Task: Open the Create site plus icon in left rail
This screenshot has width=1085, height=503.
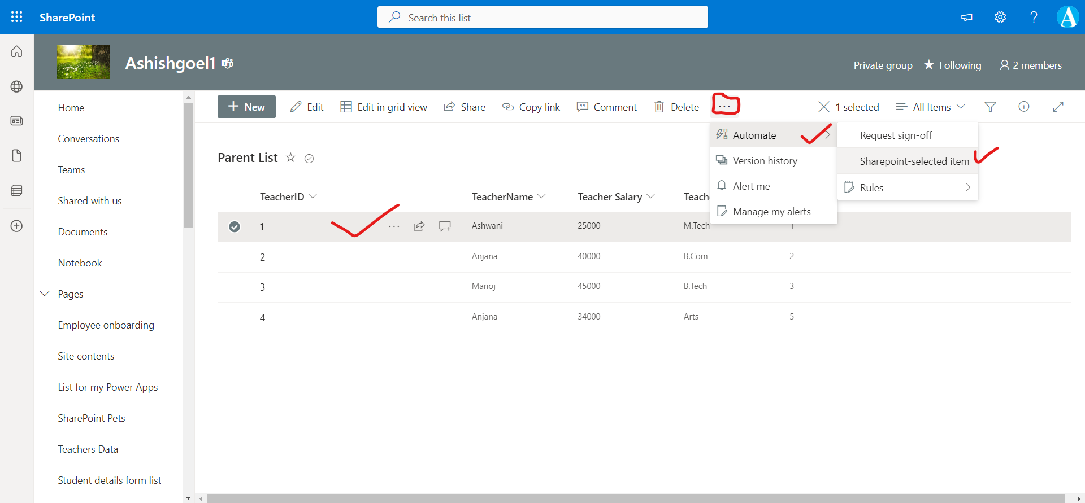Action: pos(17,226)
